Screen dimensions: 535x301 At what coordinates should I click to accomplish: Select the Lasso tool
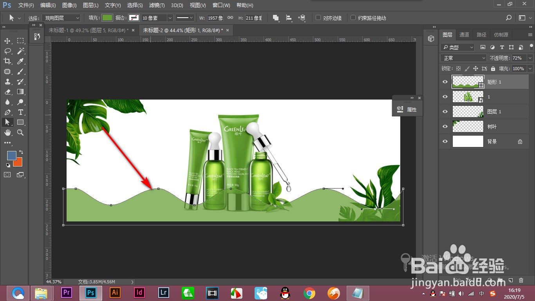click(x=7, y=51)
